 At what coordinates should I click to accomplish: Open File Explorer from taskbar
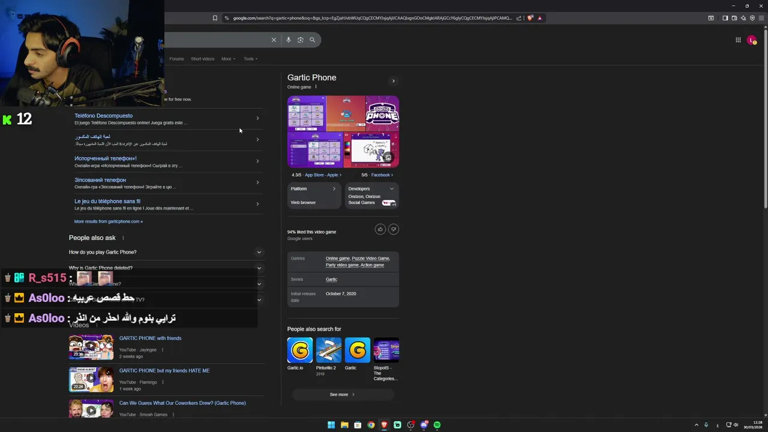pyautogui.click(x=344, y=425)
